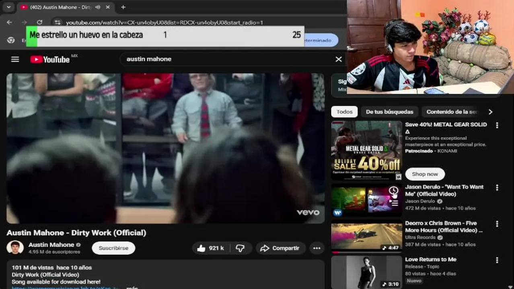514x289 pixels.
Task: Click the 101 M de vistas text
Action: click(x=33, y=267)
